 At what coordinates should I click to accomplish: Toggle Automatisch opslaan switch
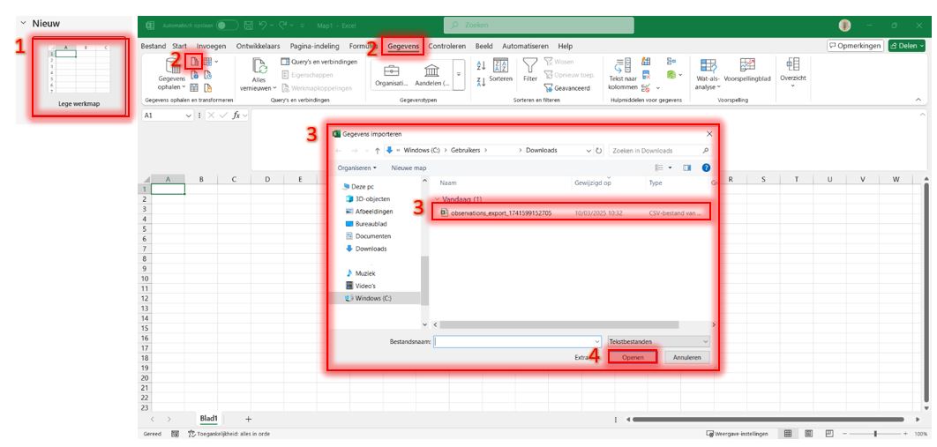(x=227, y=25)
